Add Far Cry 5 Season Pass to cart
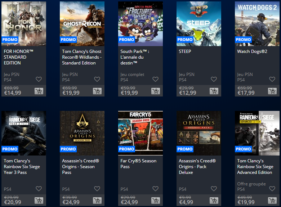Viewport: 281px width, 207px height. 156,201
